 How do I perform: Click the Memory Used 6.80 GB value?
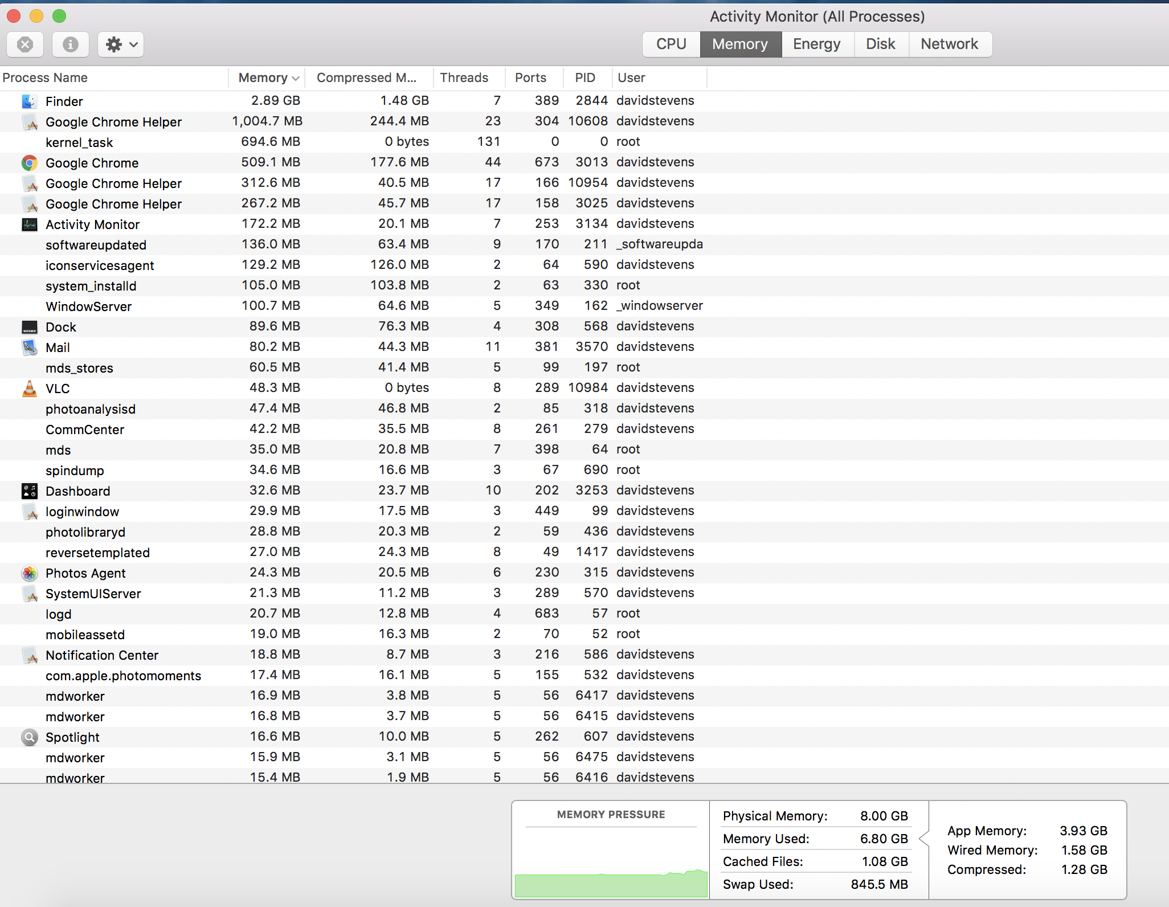tap(884, 839)
